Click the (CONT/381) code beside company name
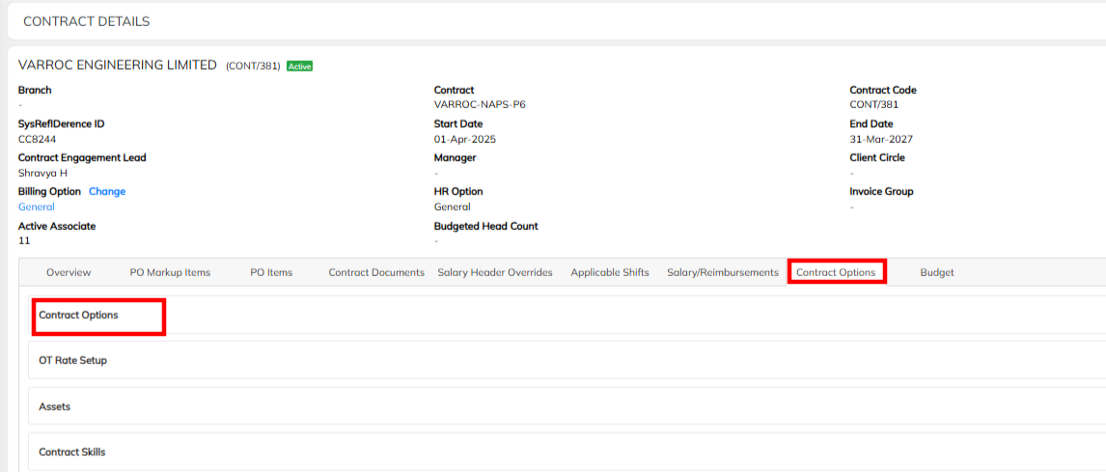 pyautogui.click(x=253, y=67)
